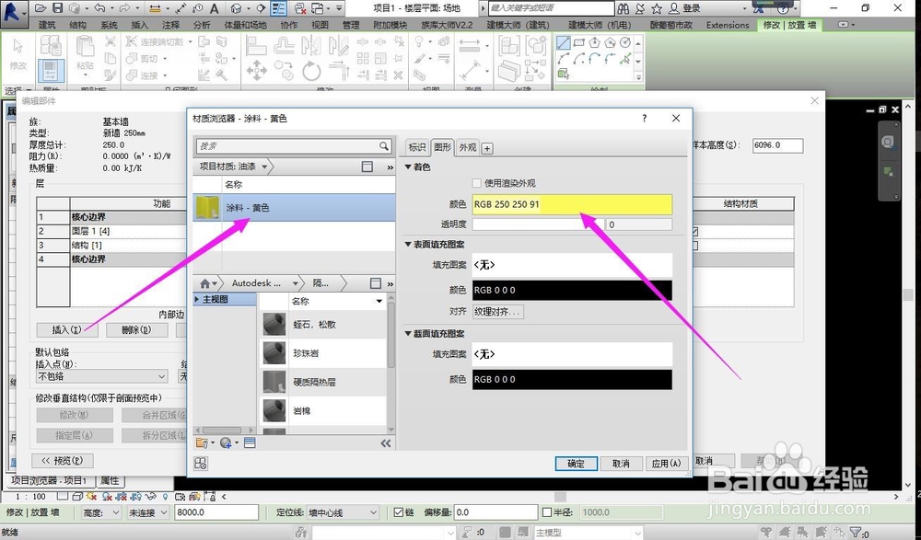Click surface pattern black RGB 0 0 0 swatch

(572, 290)
